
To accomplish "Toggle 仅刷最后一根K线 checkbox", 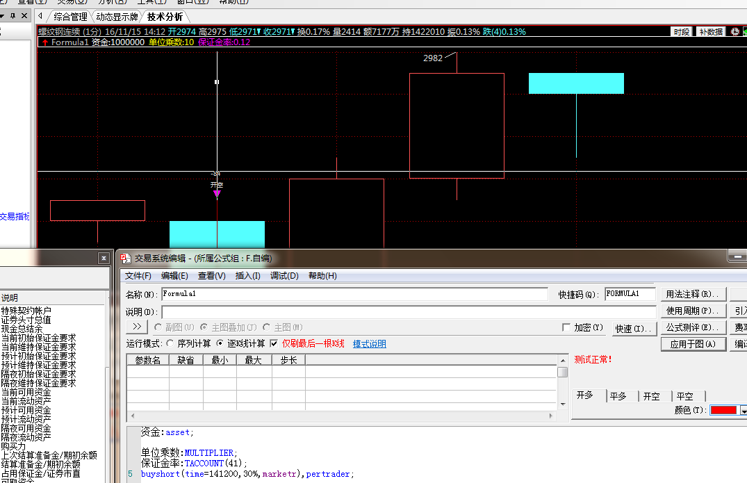I will 273,343.
